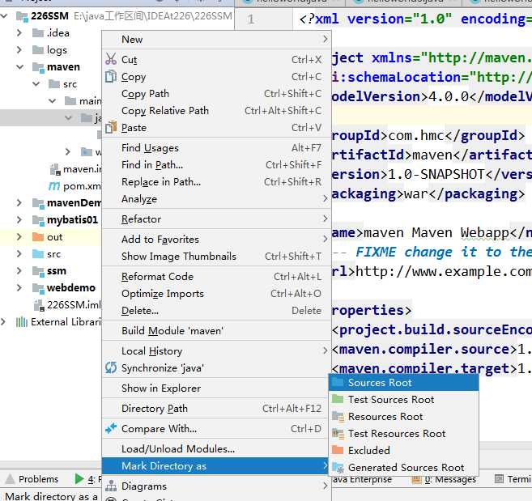Select Replace in Path... entry

tap(216, 182)
